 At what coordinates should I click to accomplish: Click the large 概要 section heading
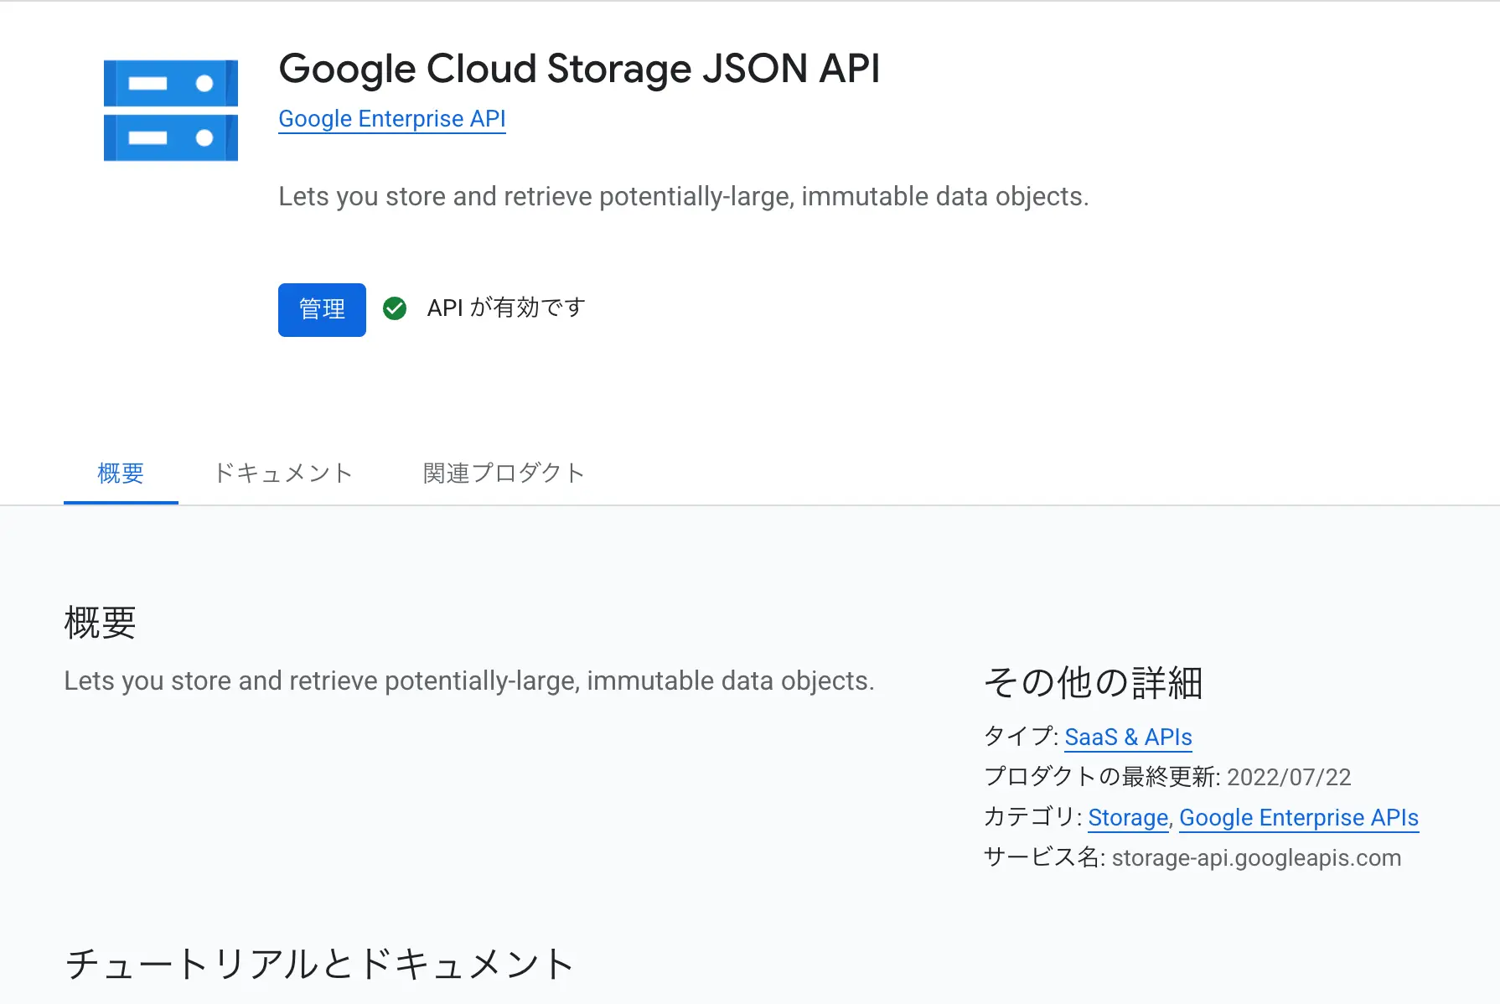point(100,623)
